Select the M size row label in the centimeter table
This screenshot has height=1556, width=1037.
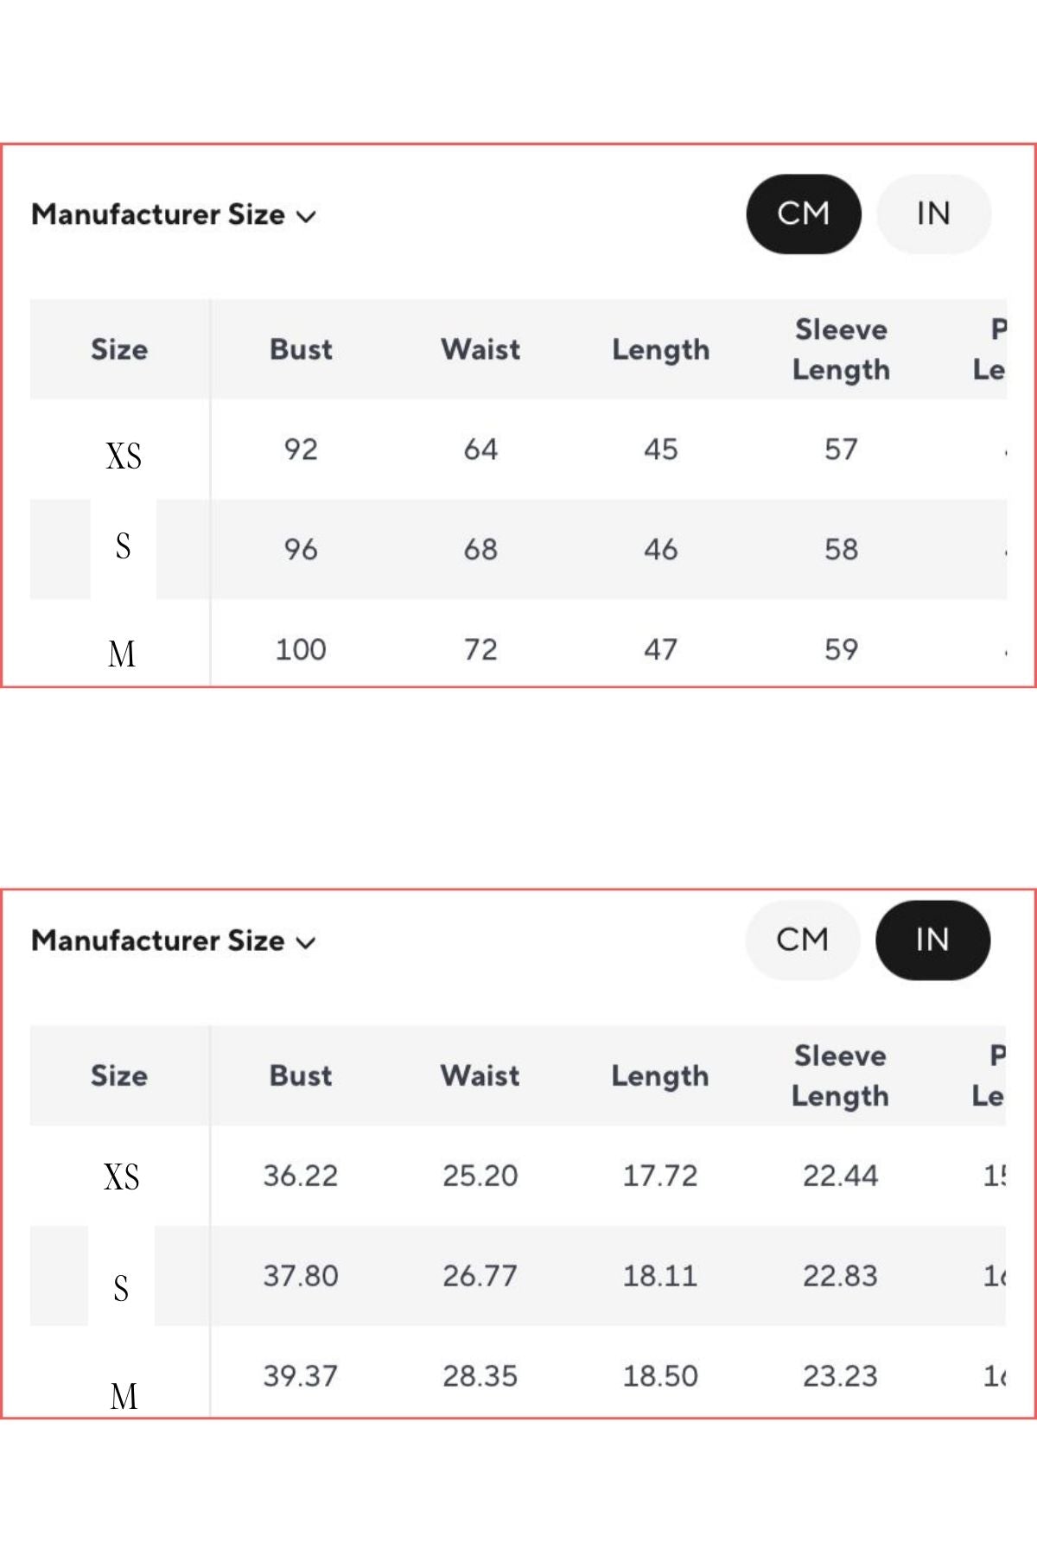(x=122, y=654)
